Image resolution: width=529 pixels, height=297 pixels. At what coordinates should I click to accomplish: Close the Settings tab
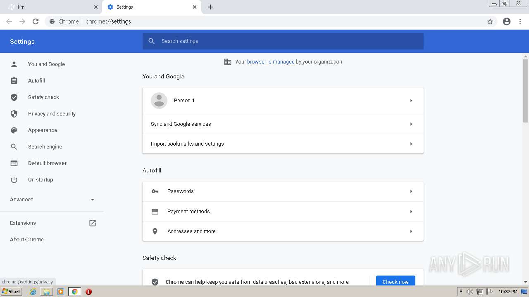click(x=195, y=7)
